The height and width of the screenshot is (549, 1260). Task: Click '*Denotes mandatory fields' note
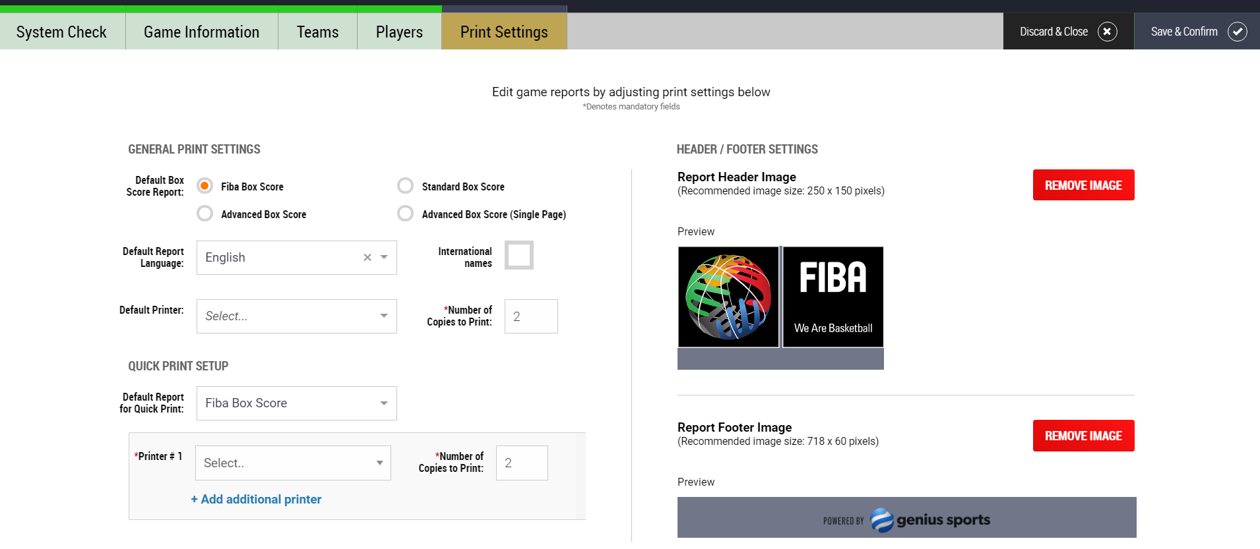click(x=631, y=107)
